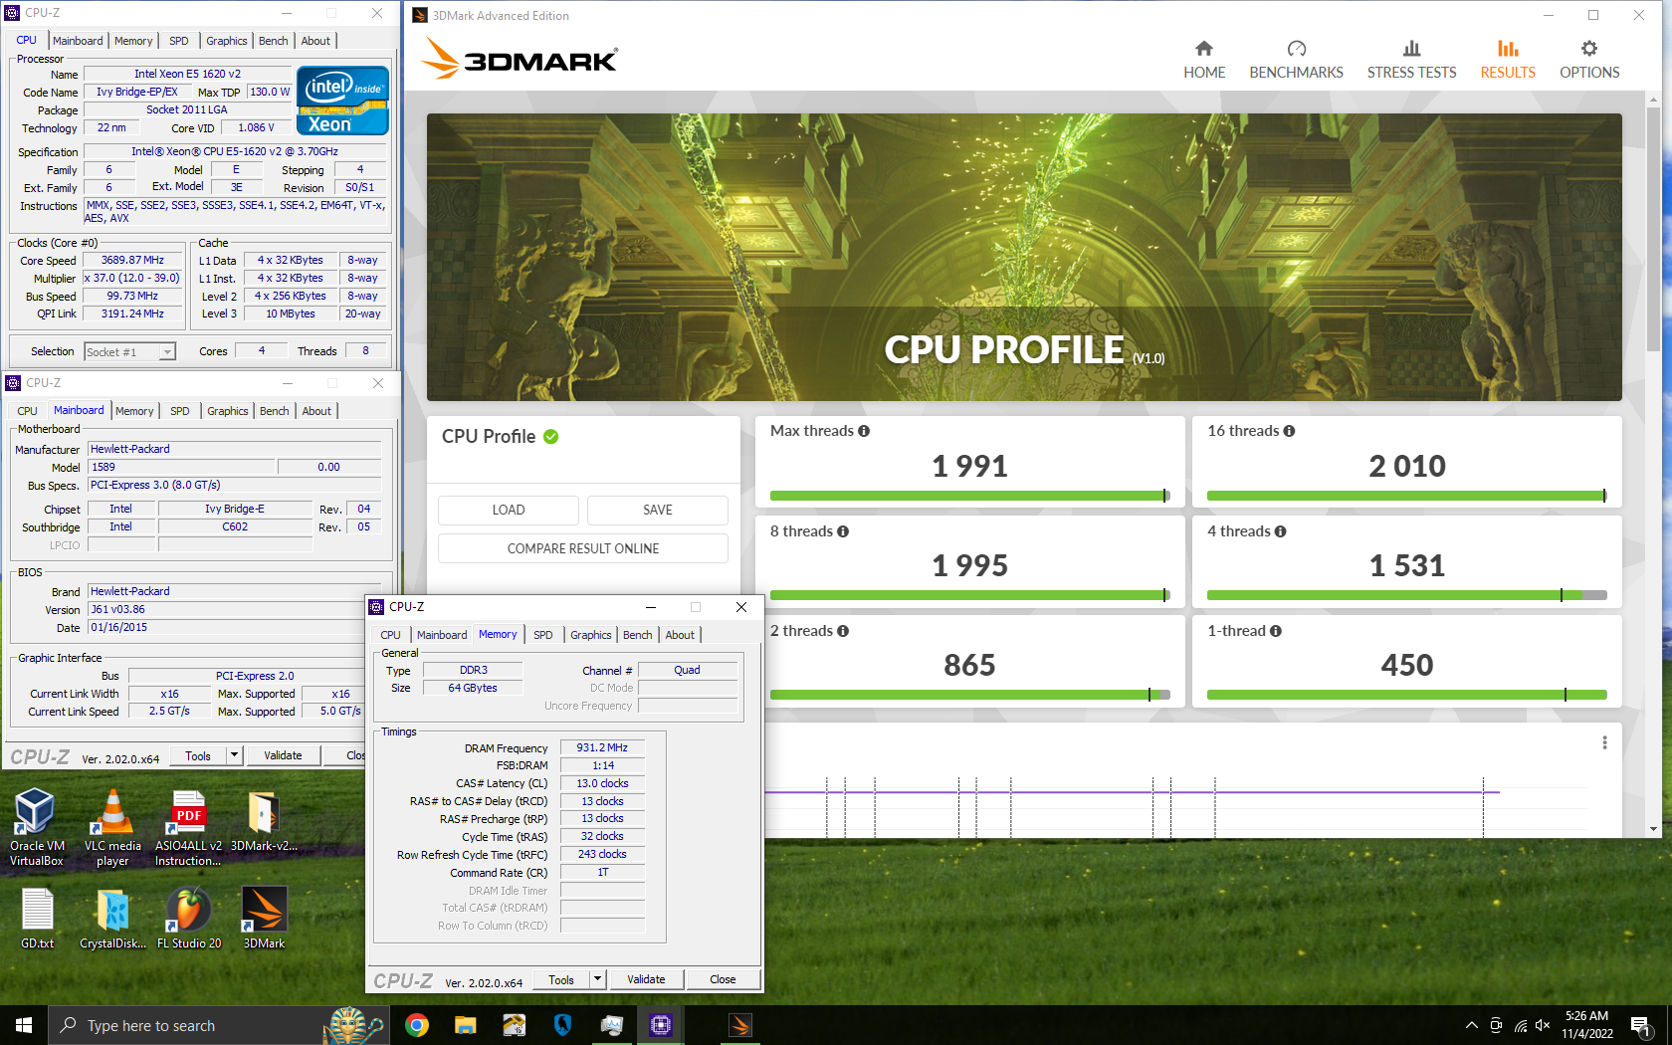Open the Graphics tab in Memory CPU-Z window
This screenshot has width=1672, height=1045.
591,635
